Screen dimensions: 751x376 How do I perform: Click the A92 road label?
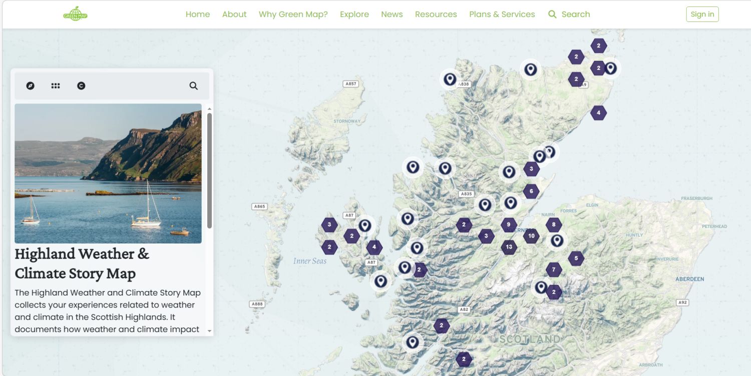pos(682,302)
